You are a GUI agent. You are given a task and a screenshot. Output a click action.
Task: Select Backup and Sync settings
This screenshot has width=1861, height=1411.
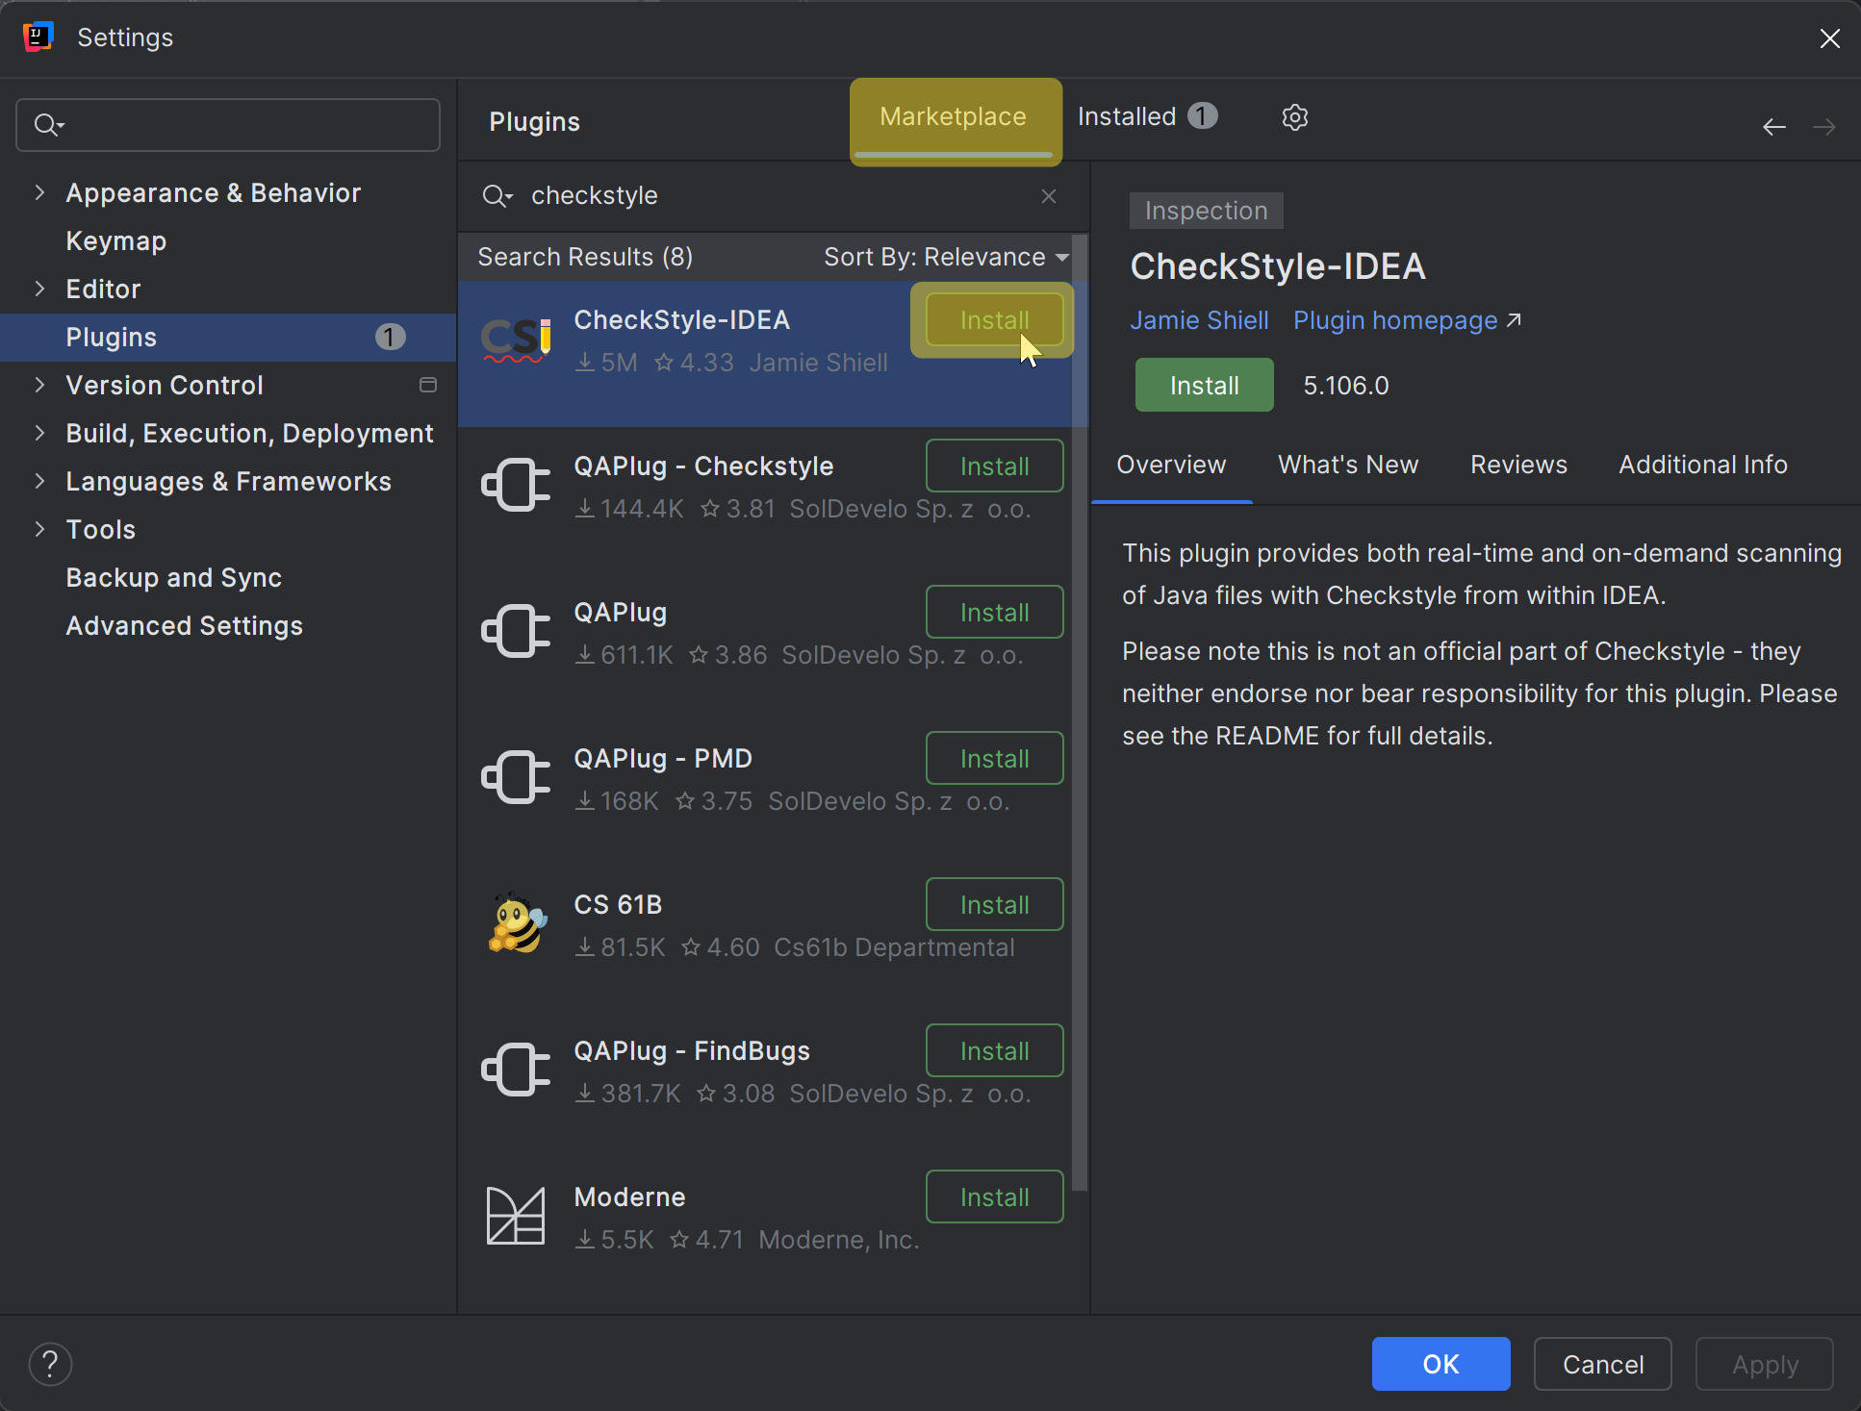click(228, 577)
